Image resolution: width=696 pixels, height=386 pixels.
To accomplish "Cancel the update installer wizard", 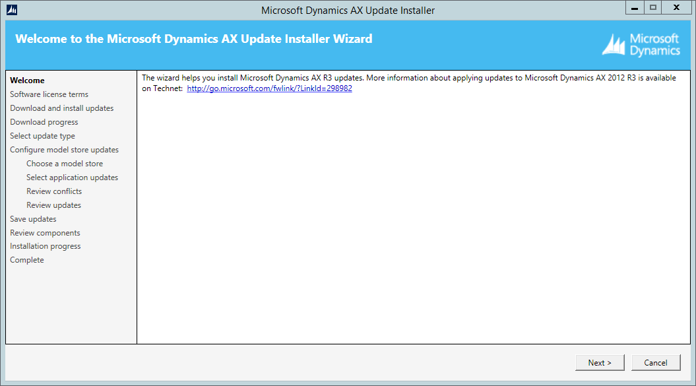I will coord(656,362).
